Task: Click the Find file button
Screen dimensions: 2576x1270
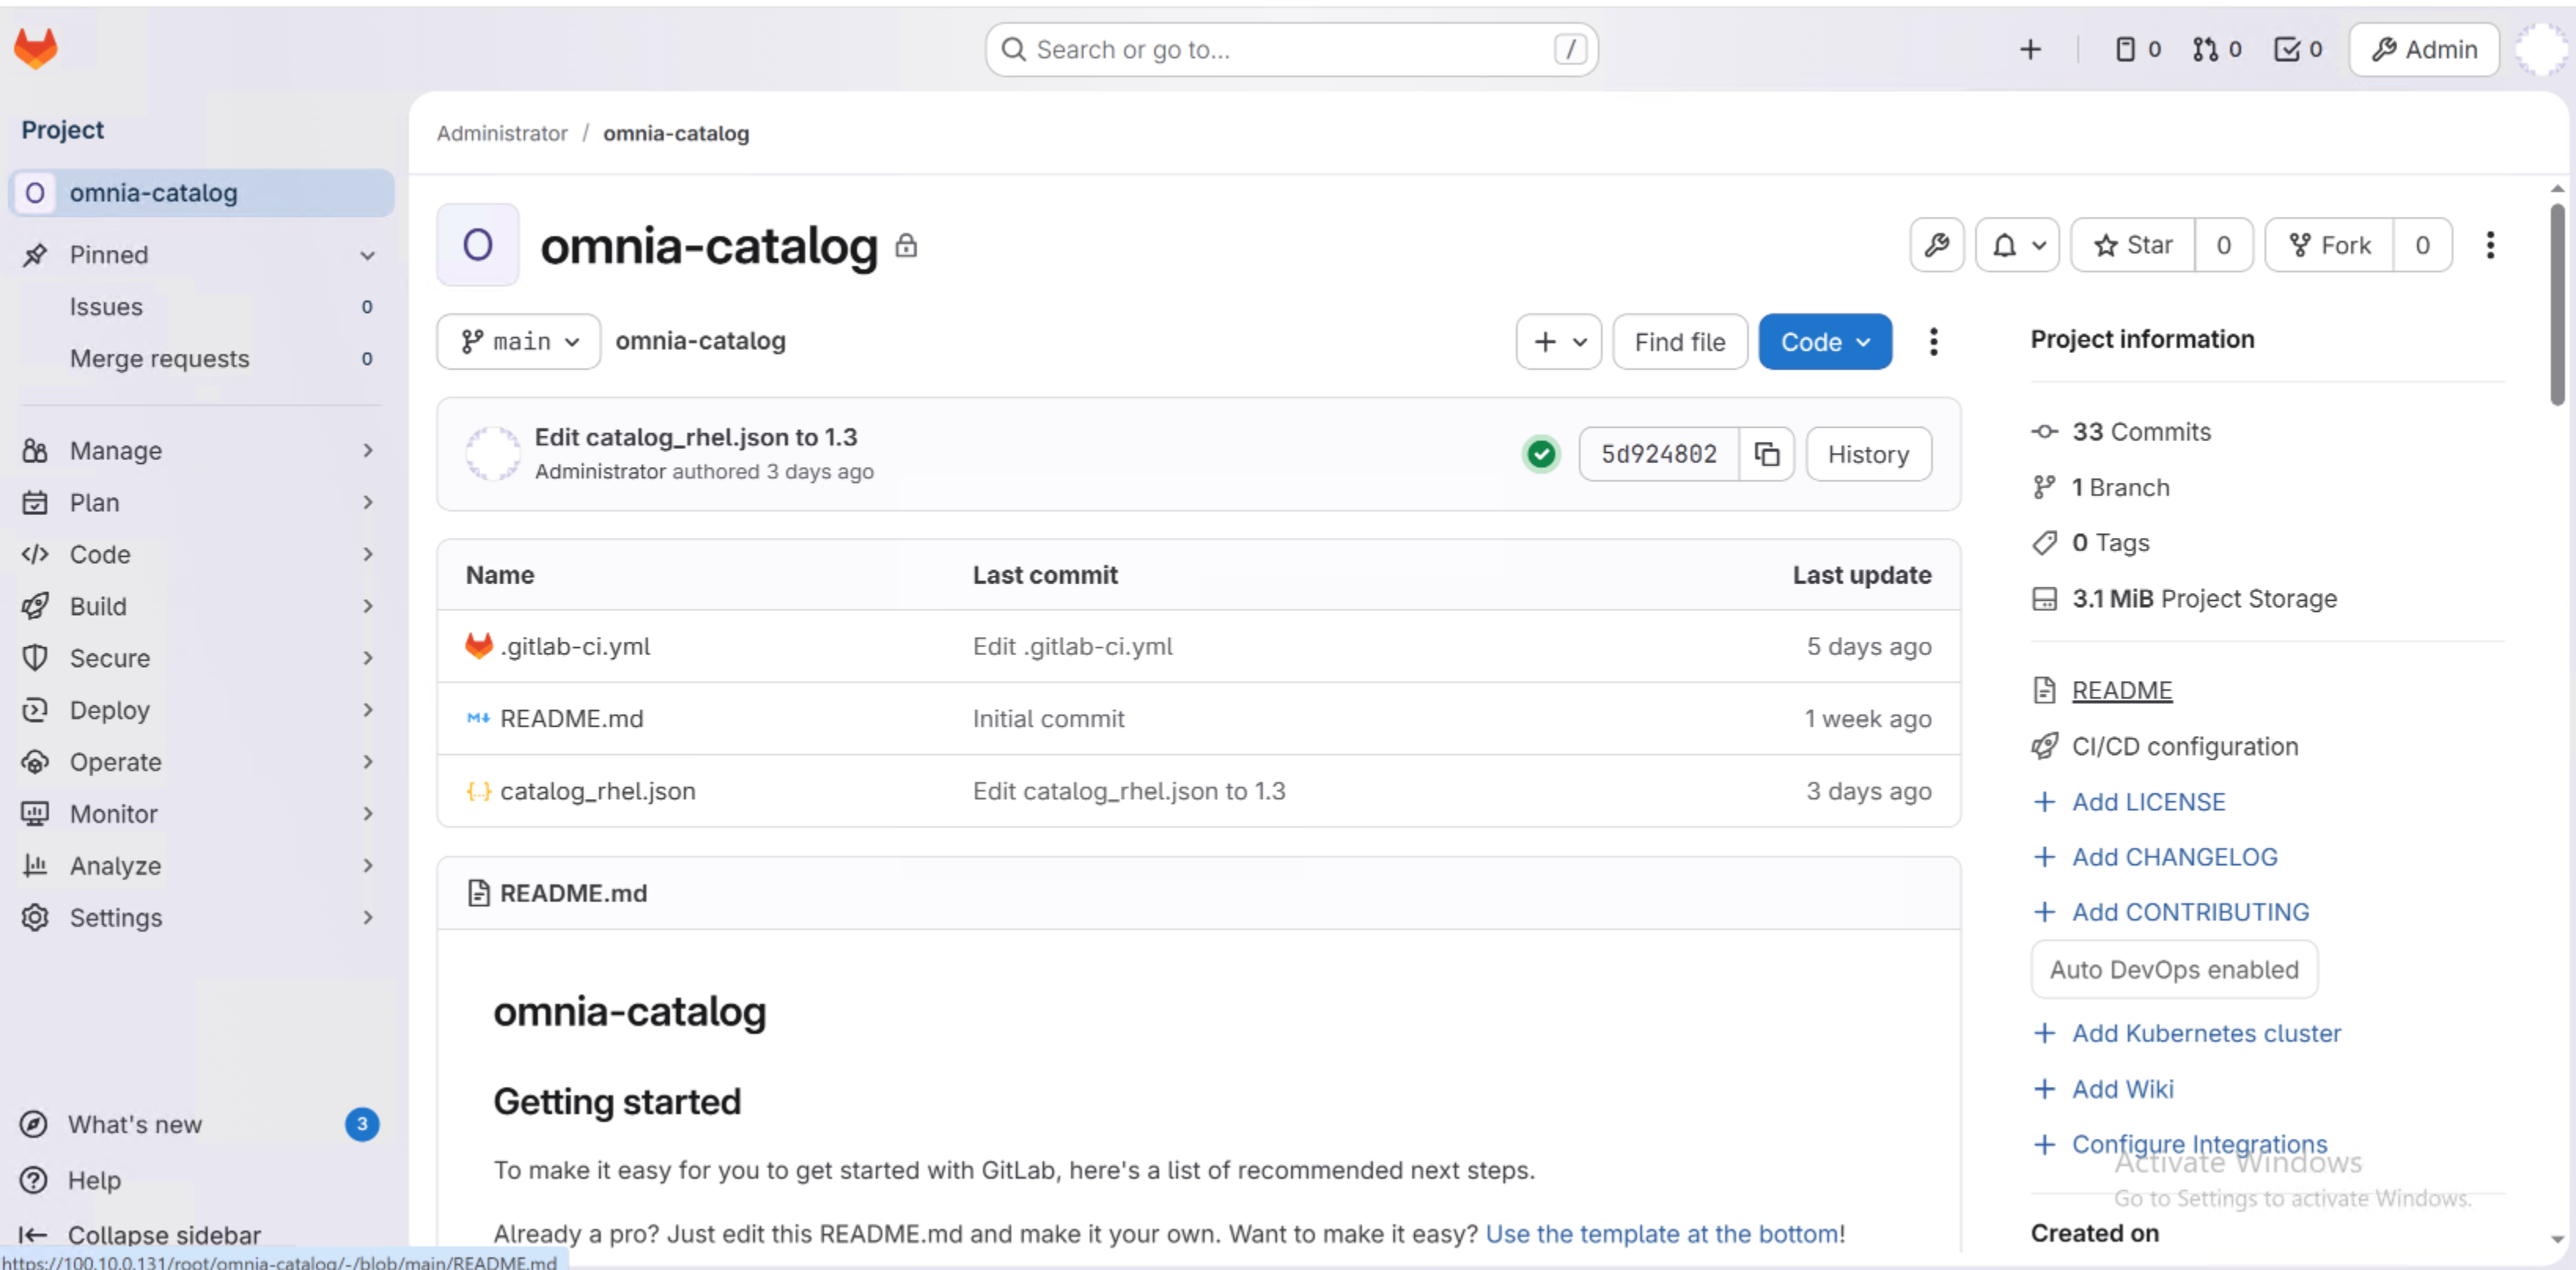Action: pyautogui.click(x=1680, y=342)
